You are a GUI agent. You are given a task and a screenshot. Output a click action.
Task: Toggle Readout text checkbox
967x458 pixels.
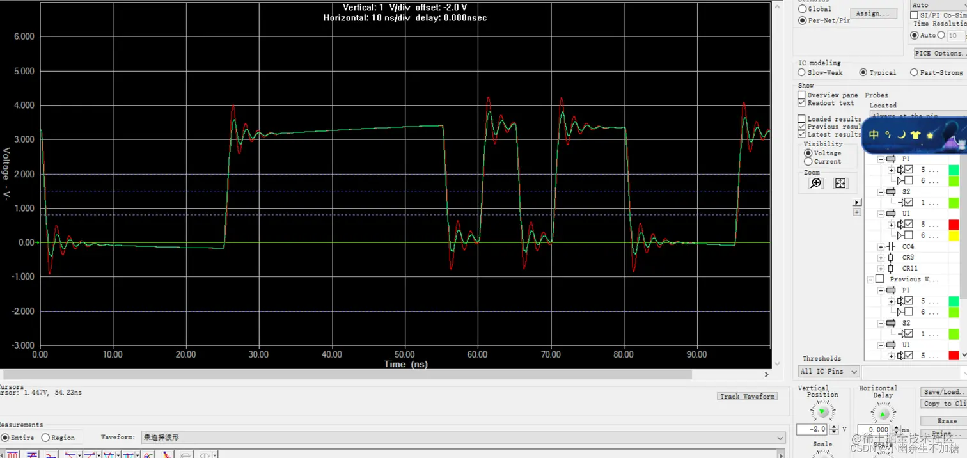[x=801, y=103]
